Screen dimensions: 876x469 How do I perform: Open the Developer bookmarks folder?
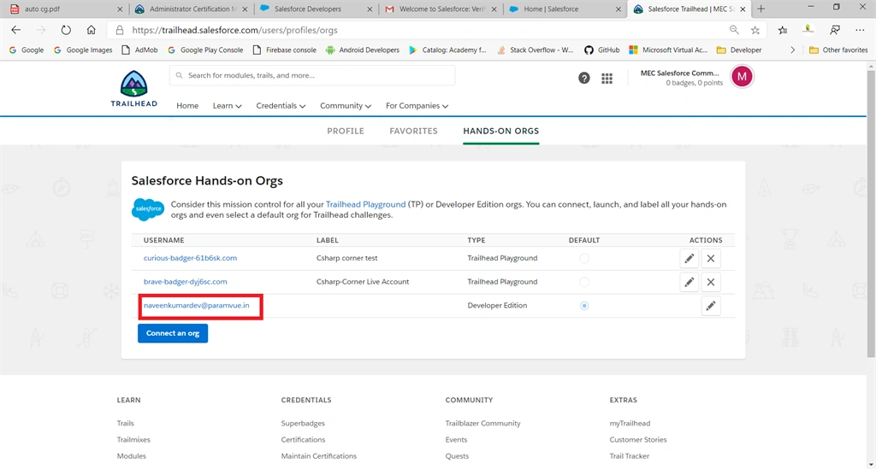[x=738, y=50]
